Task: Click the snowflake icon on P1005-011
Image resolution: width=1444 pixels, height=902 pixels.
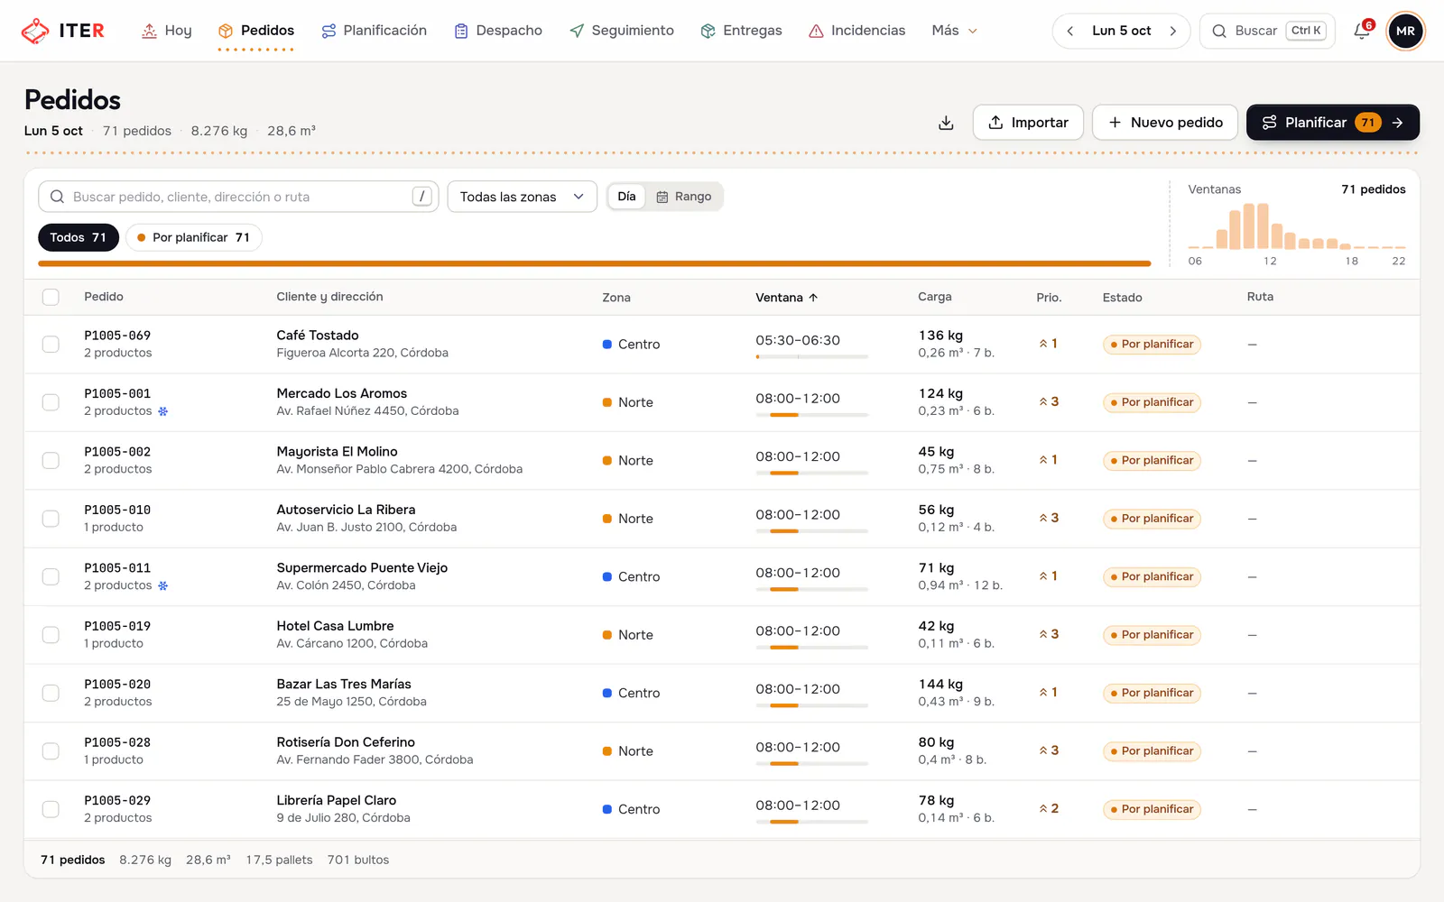Action: click(x=163, y=585)
